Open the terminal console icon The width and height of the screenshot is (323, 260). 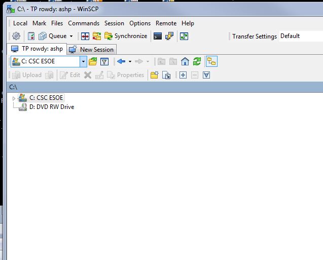point(158,36)
